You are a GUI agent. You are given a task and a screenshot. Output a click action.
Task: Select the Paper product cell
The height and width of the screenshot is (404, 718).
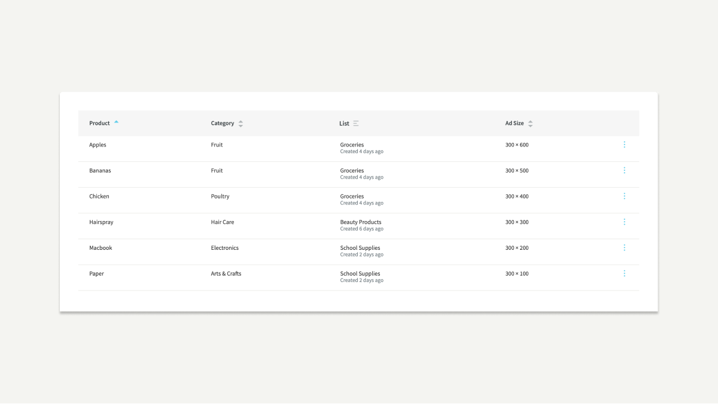(x=96, y=273)
